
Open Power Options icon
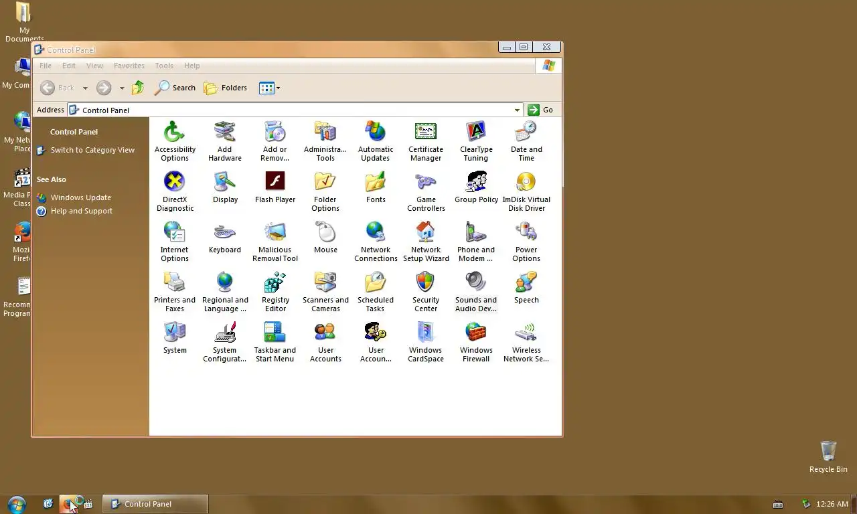point(526,242)
